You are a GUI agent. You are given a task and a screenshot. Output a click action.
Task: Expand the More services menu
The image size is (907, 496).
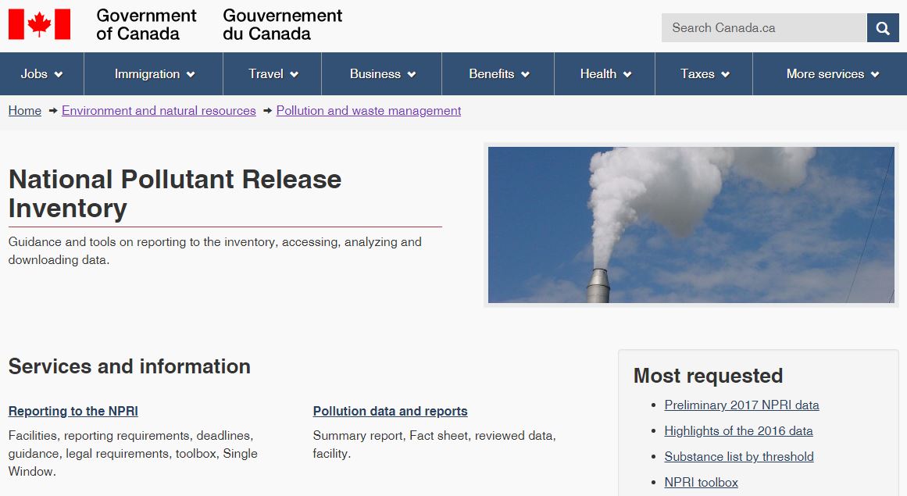tap(832, 74)
